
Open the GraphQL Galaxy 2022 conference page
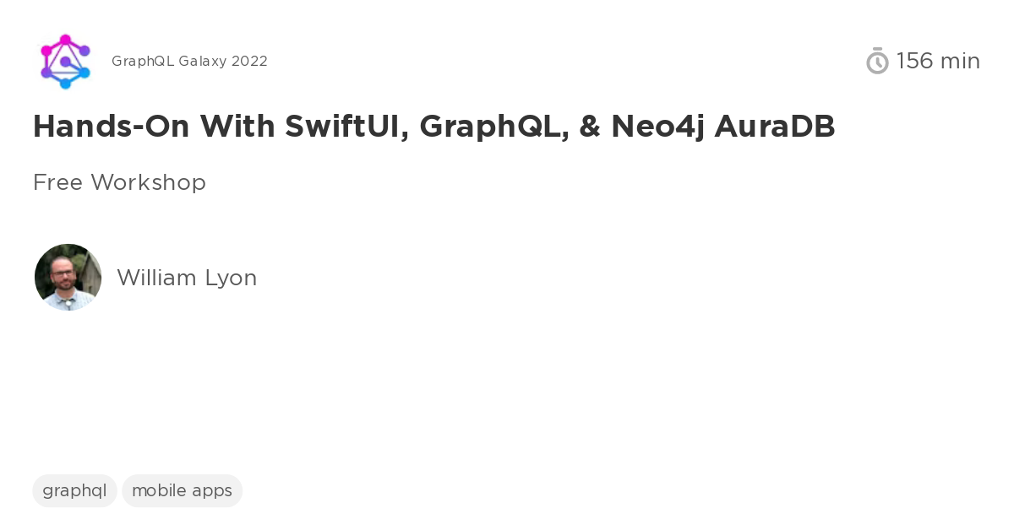point(189,61)
